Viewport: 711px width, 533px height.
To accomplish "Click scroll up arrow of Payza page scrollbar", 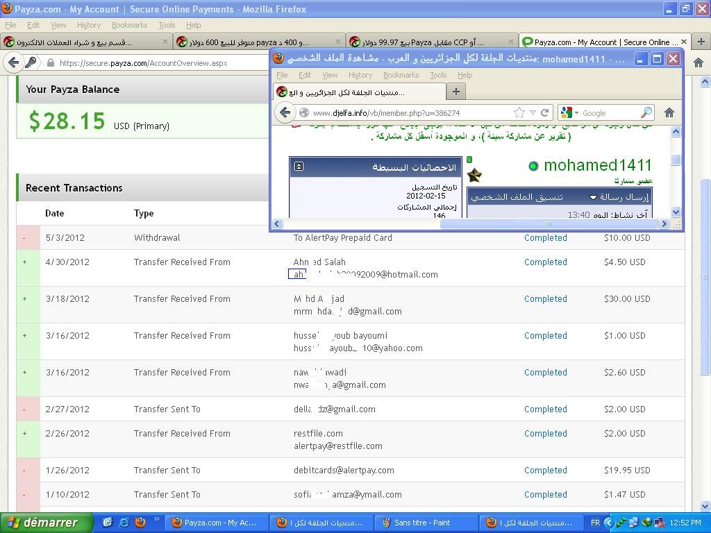I will point(705,82).
